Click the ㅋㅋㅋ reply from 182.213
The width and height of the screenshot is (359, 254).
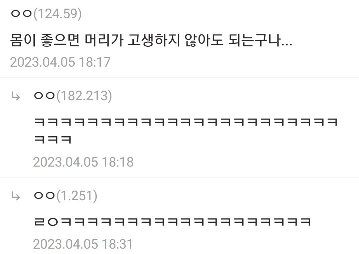[185, 130]
